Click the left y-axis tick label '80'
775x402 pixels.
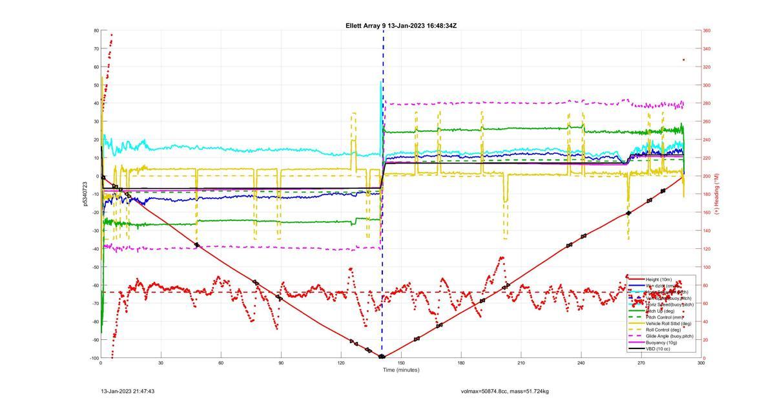(x=96, y=30)
